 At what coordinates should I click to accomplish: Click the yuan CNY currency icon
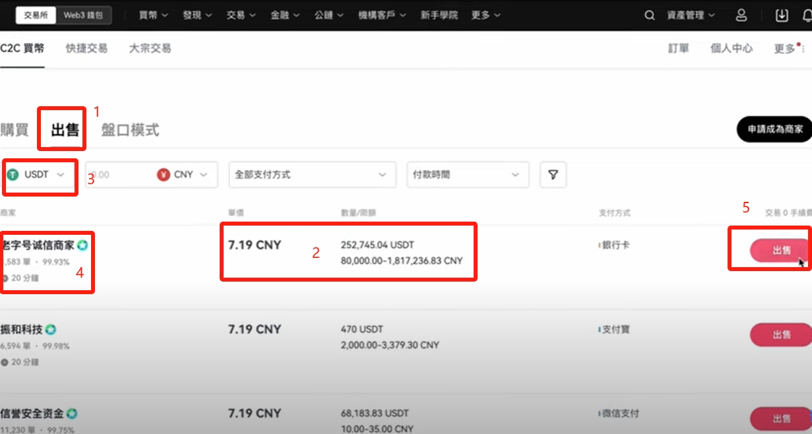(164, 175)
